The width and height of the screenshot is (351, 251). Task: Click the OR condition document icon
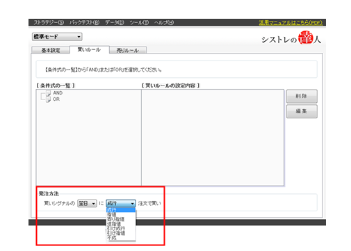[48, 99]
